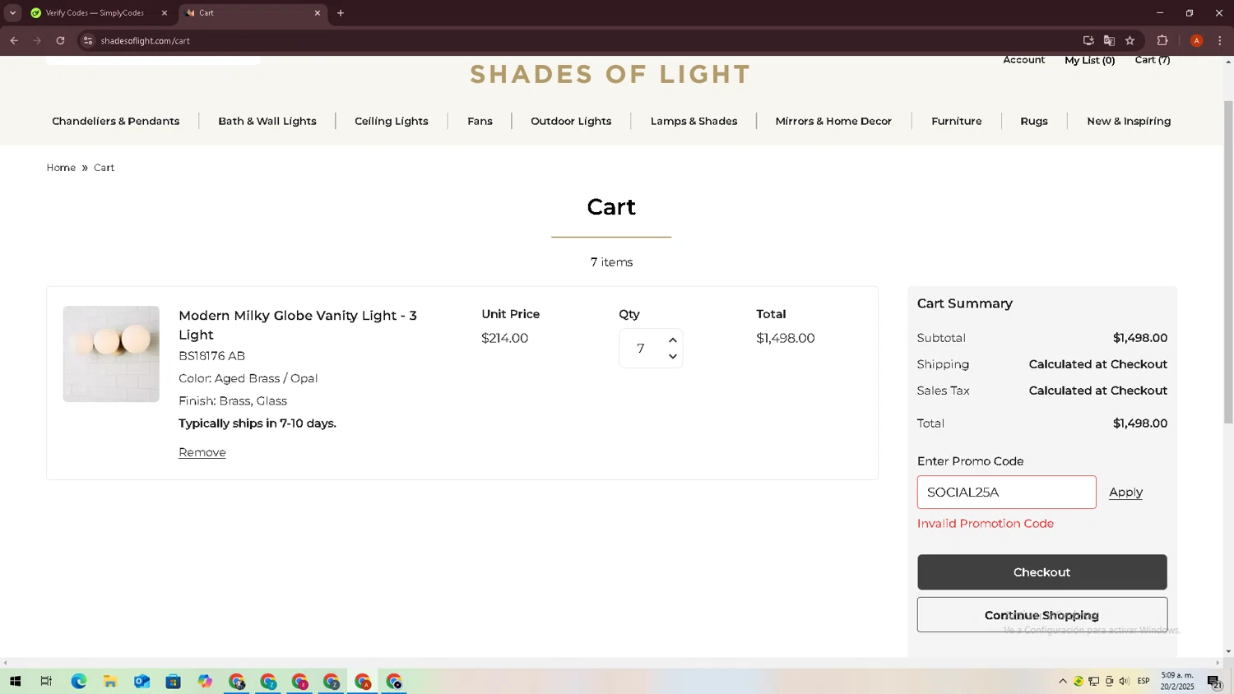Image resolution: width=1234 pixels, height=694 pixels.
Task: Increase quantity with the up arrow
Action: pyautogui.click(x=673, y=340)
